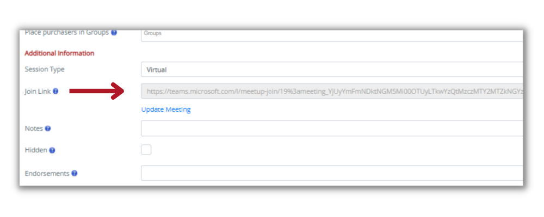This screenshot has height=217, width=544.
Task: Click help icon beside Place purchasers in Groups
Action: [x=114, y=33]
